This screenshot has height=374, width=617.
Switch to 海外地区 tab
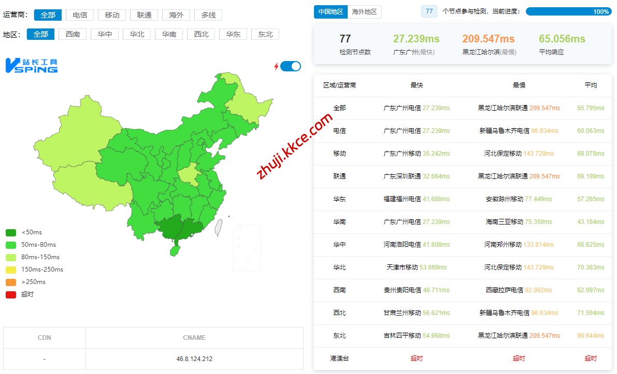click(x=364, y=12)
